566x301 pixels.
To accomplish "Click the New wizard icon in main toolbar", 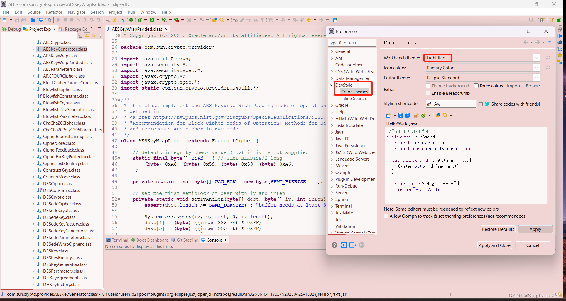I will click(5, 20).
